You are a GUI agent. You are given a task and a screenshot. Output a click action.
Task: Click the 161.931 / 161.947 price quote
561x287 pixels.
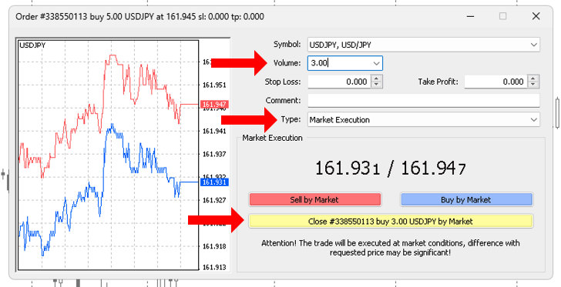coord(391,168)
